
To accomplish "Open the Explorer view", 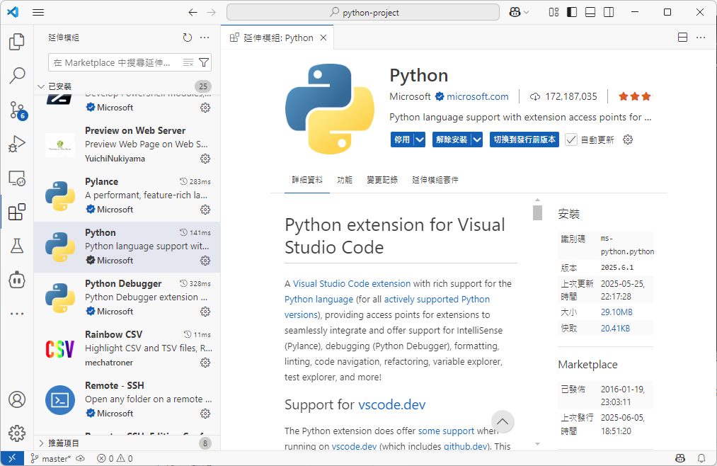I will [x=17, y=42].
